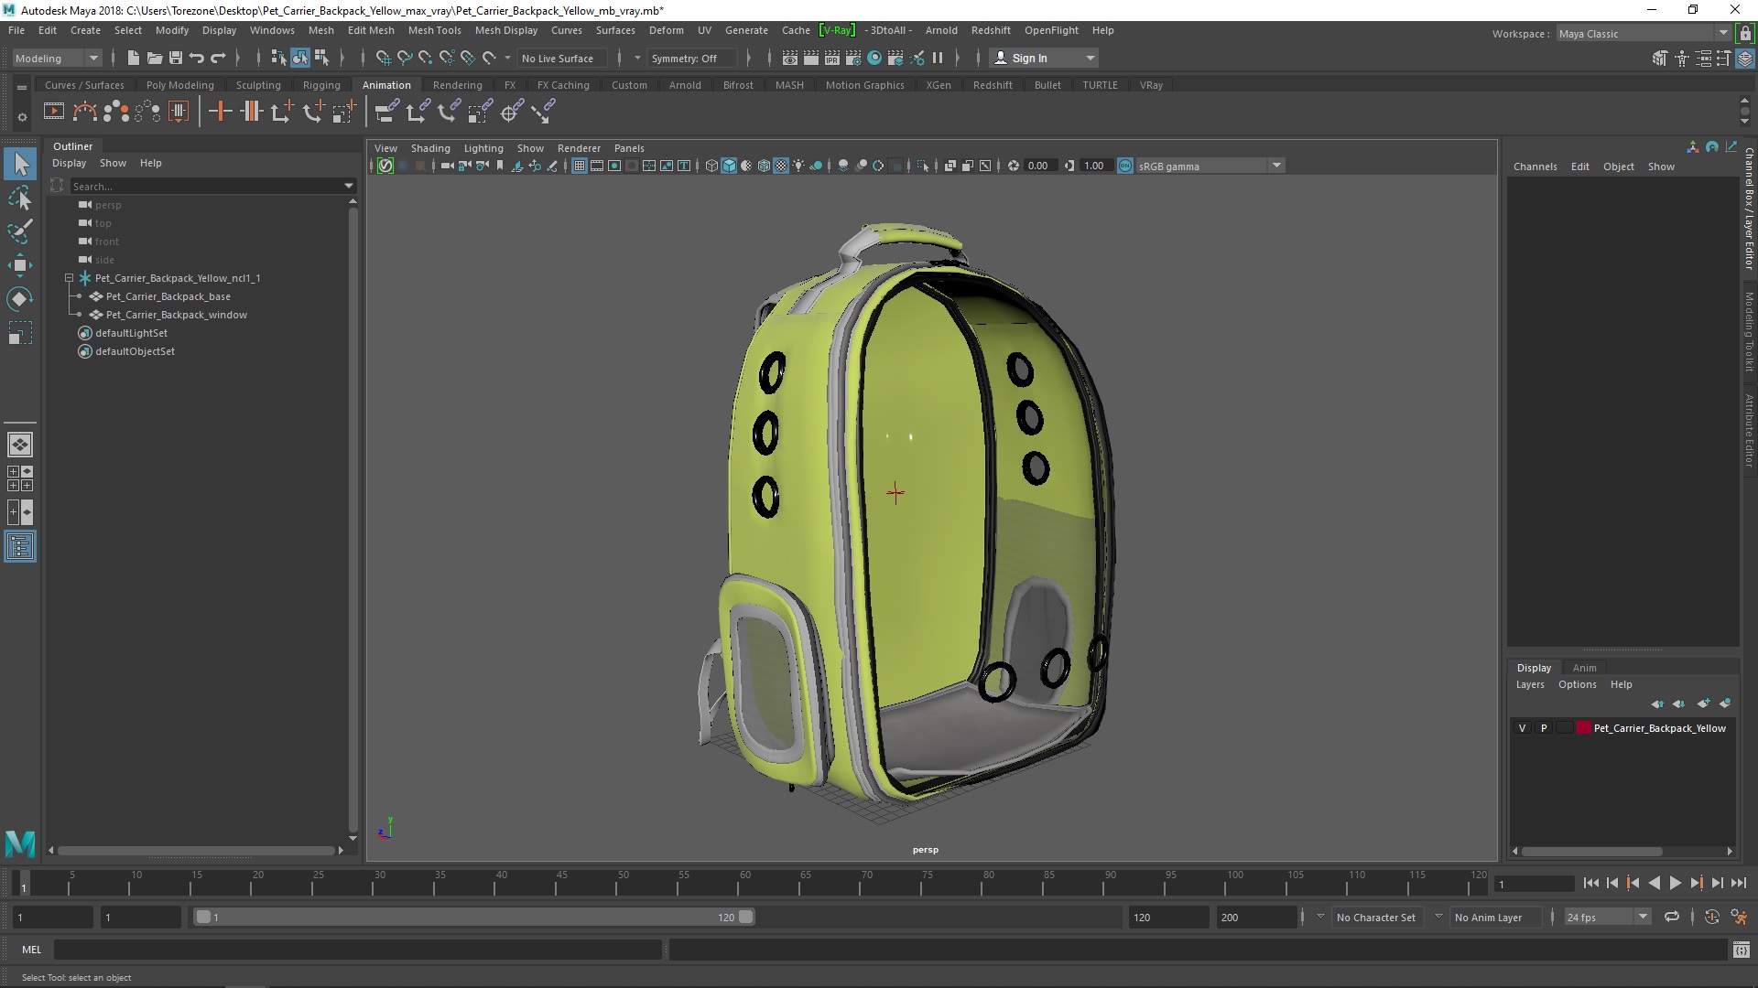Go to start of playback range

point(1590,883)
